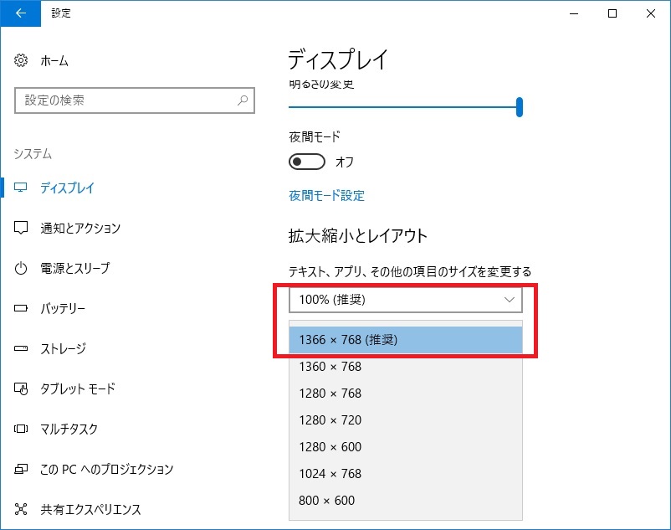Open the 夜間モード設定 link
This screenshot has width=671, height=530.
coord(326,195)
